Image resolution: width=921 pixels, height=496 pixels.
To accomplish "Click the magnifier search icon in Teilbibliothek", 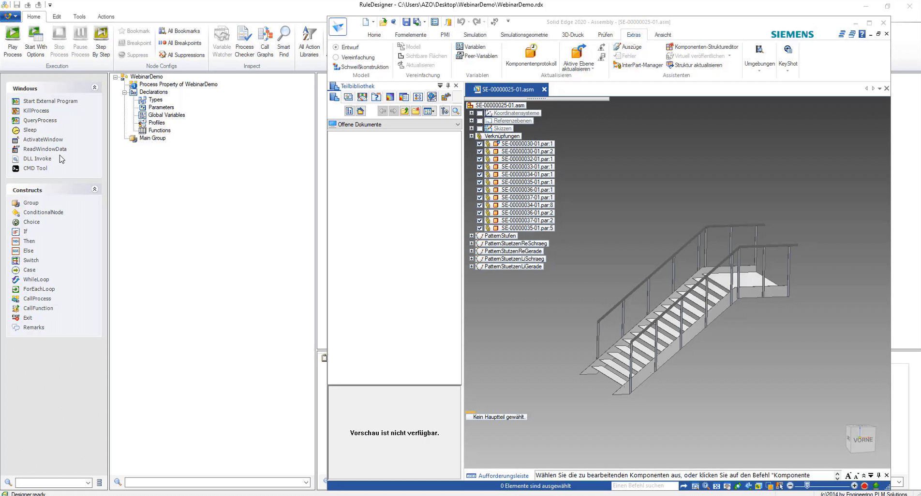I will point(455,111).
